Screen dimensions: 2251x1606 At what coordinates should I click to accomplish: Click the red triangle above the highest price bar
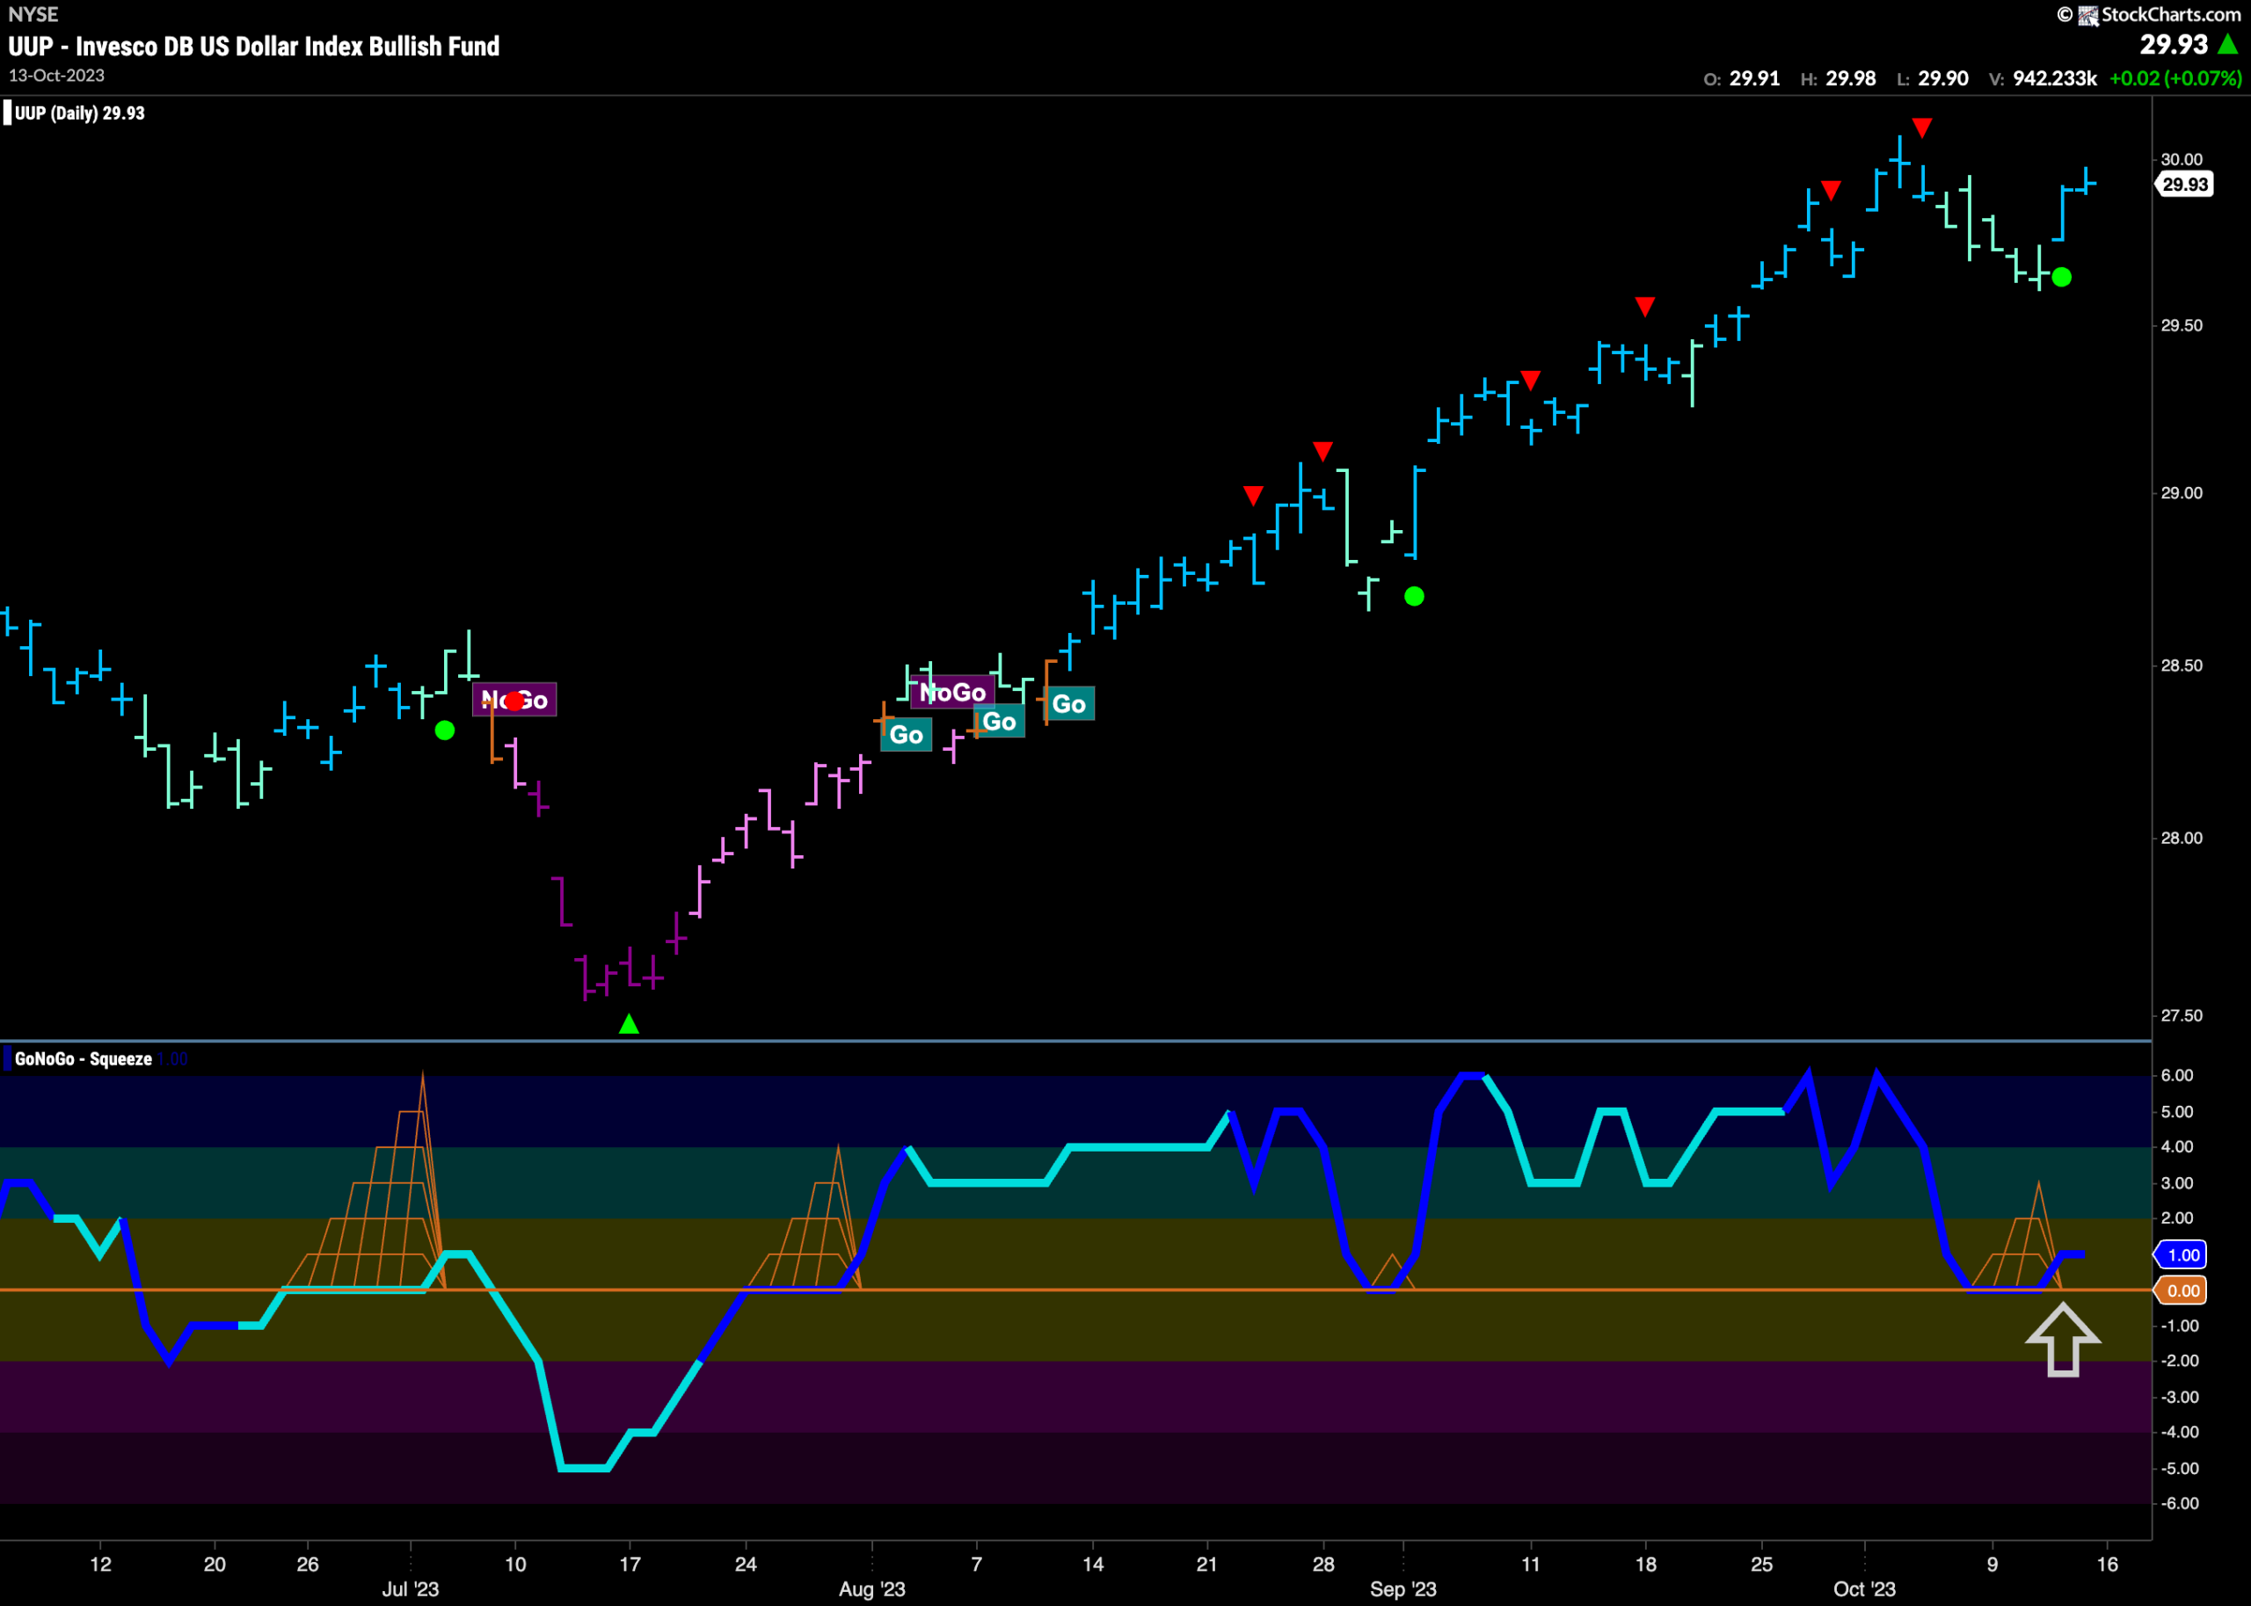click(1921, 127)
